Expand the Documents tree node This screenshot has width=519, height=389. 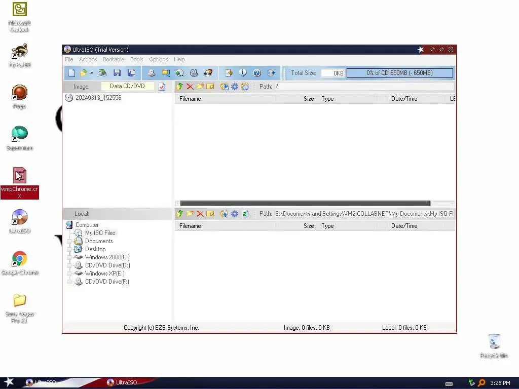click(69, 241)
